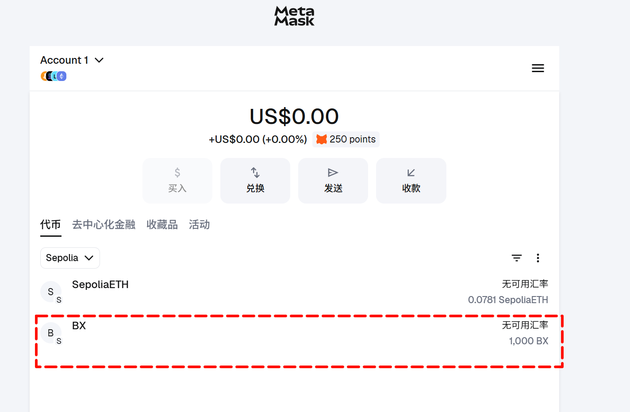Screen dimensions: 630x412
Task: Click the token filter sort icon
Action: pyautogui.click(x=516, y=258)
